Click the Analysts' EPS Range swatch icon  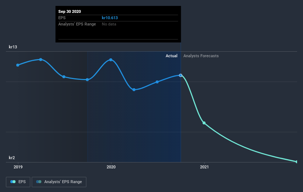click(x=39, y=182)
